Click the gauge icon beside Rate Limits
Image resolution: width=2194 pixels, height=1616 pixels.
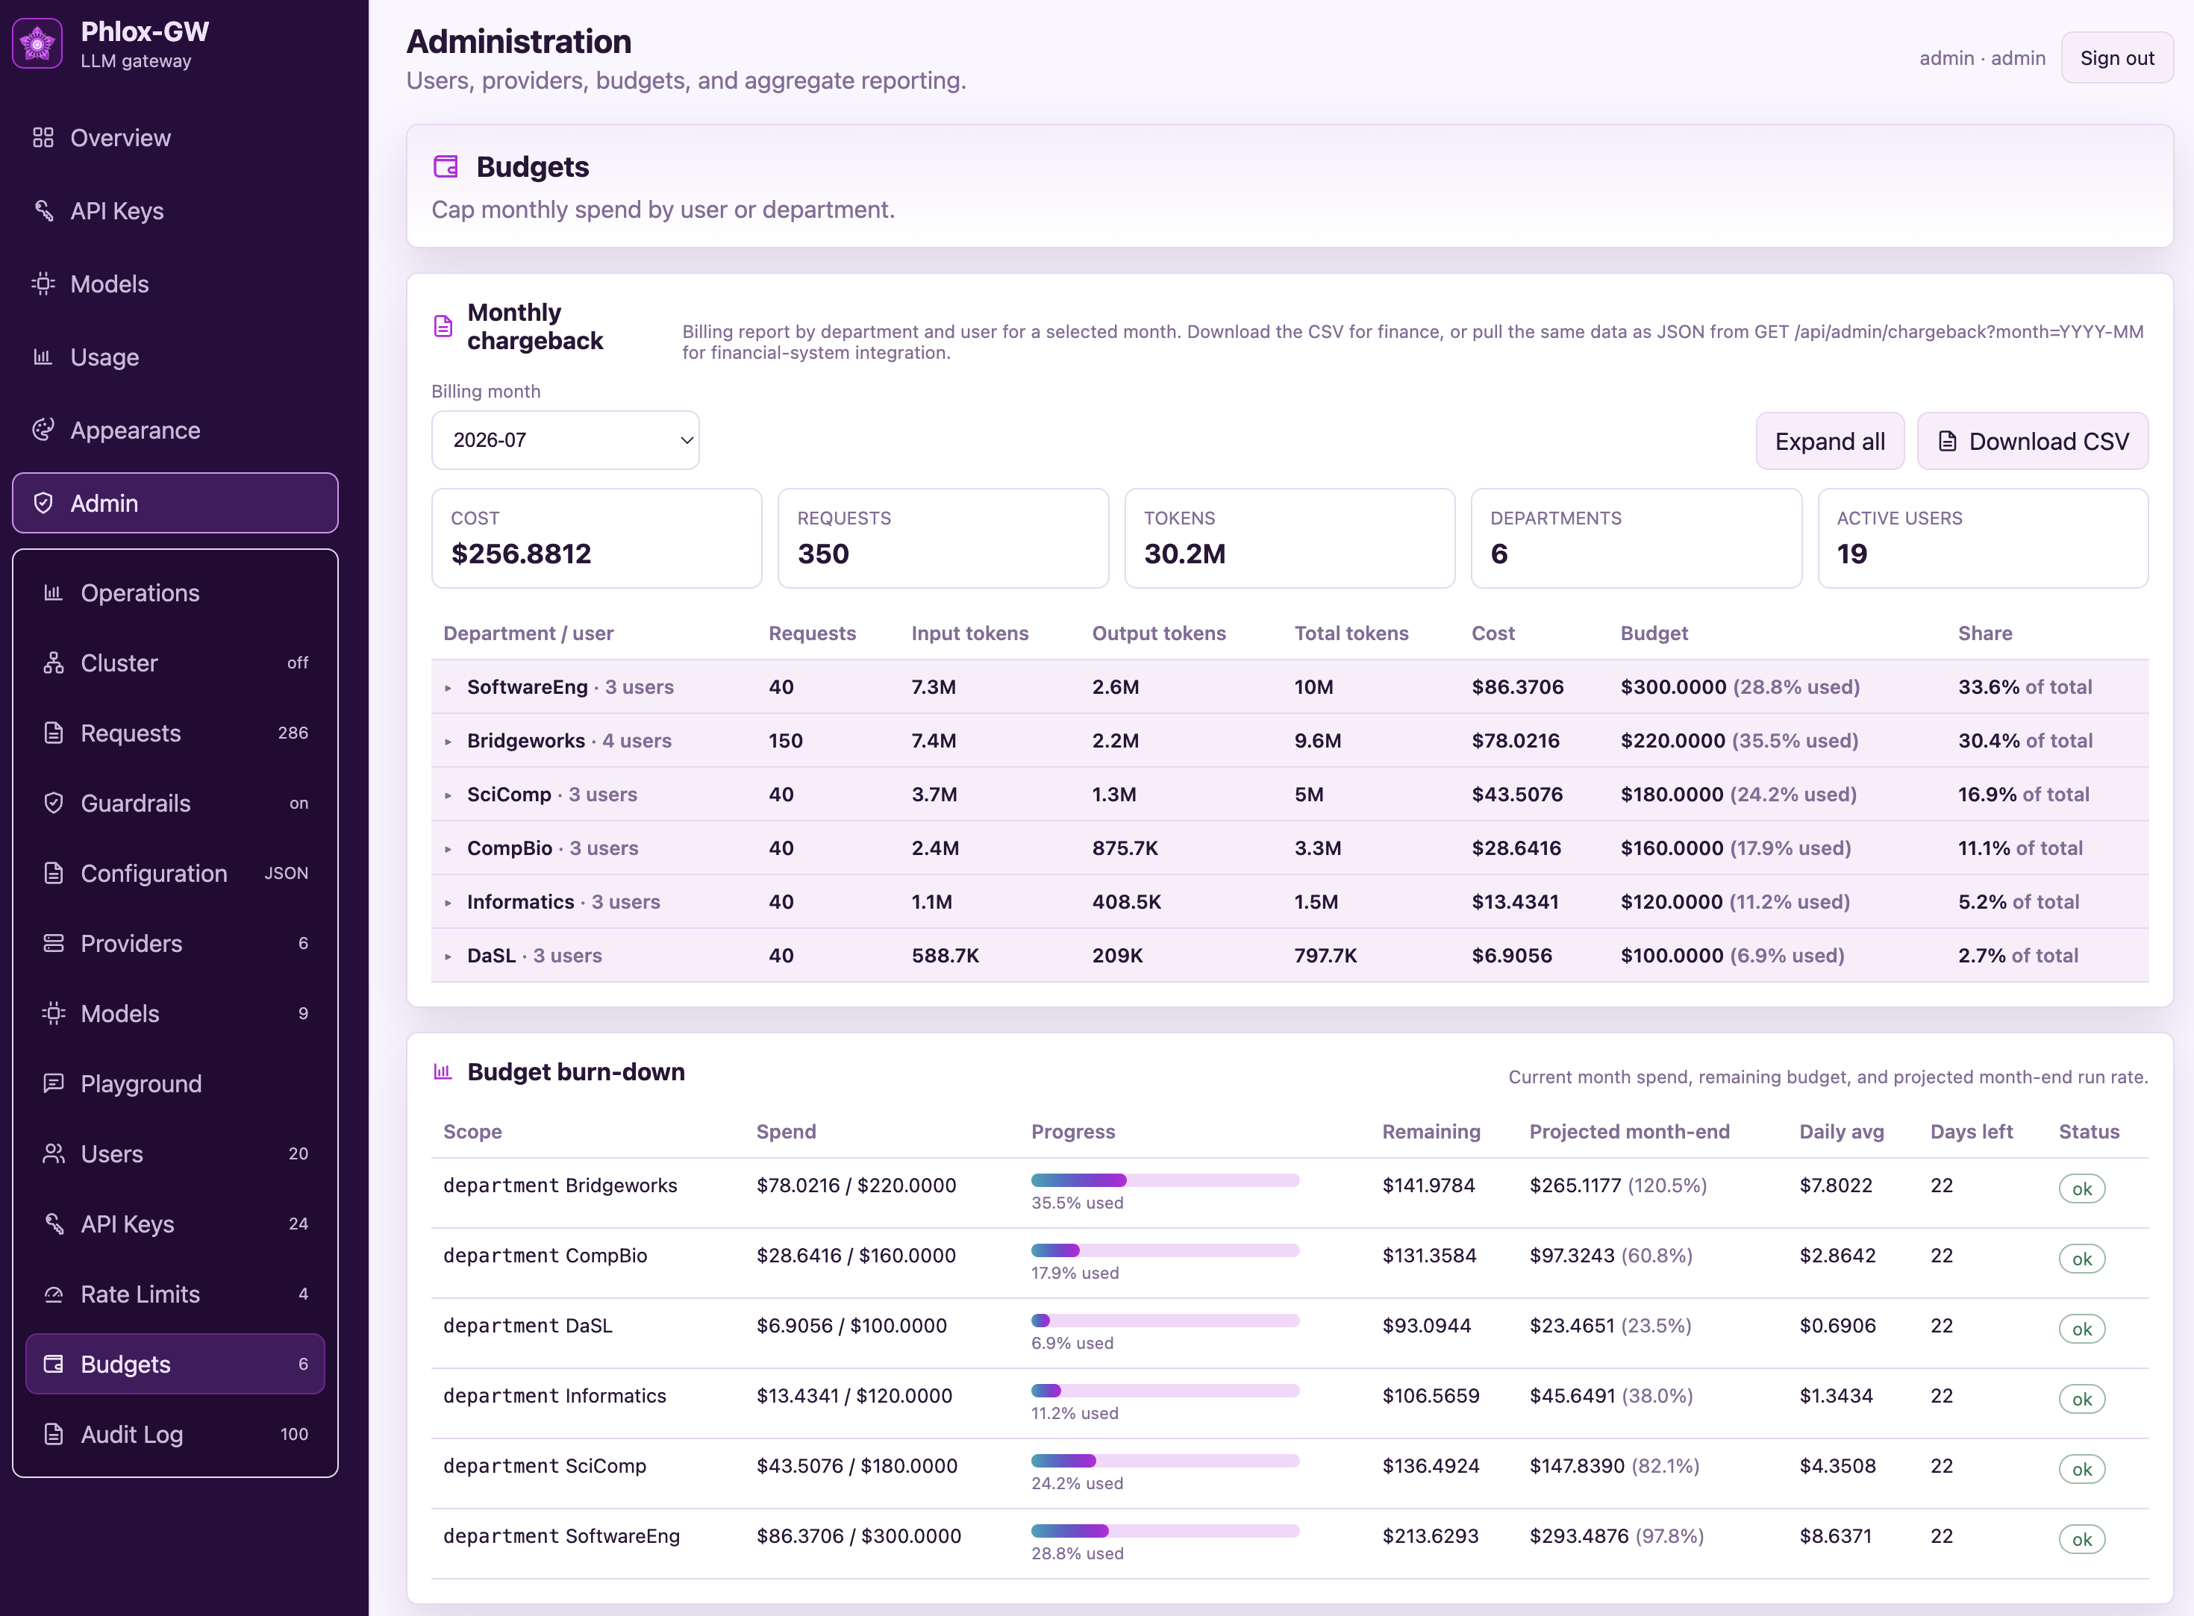point(54,1294)
